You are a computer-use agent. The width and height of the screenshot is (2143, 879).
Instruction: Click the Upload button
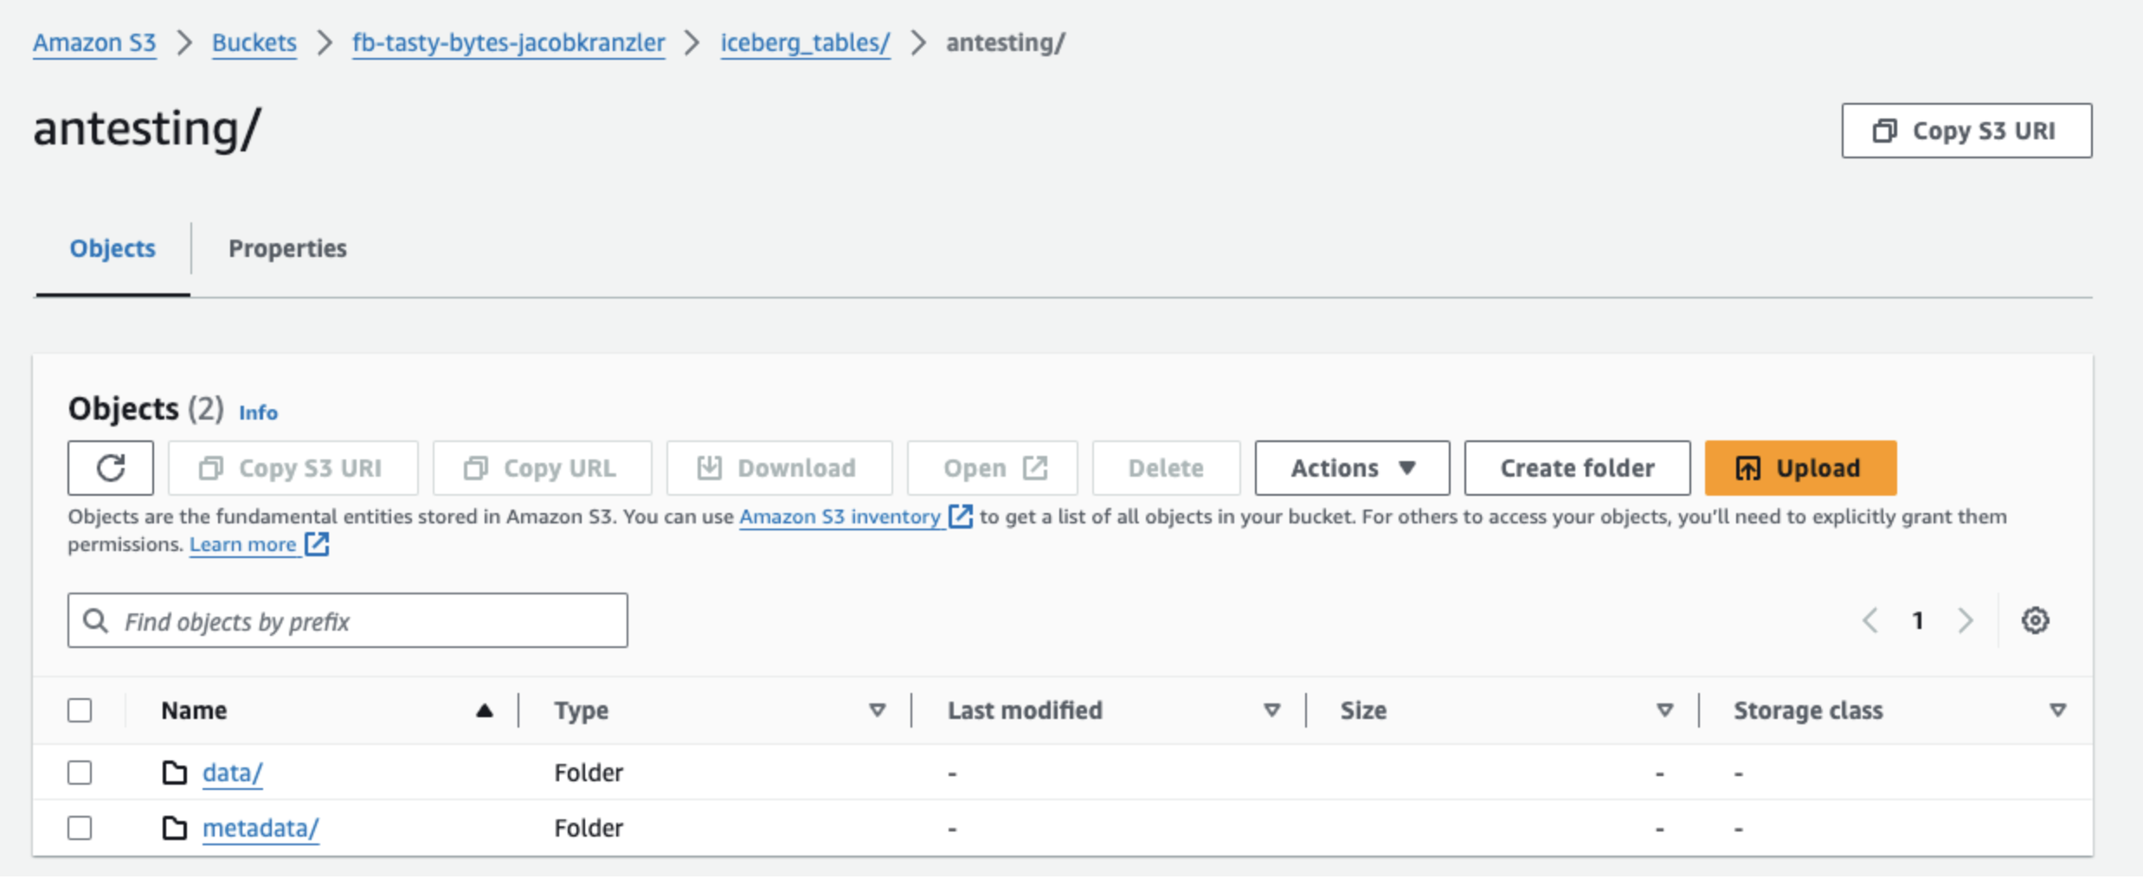(1799, 468)
